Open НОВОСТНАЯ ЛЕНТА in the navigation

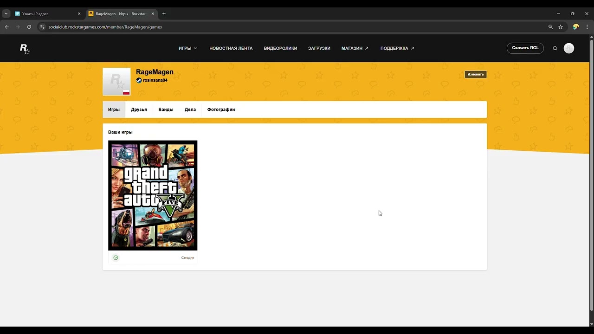pos(231,48)
